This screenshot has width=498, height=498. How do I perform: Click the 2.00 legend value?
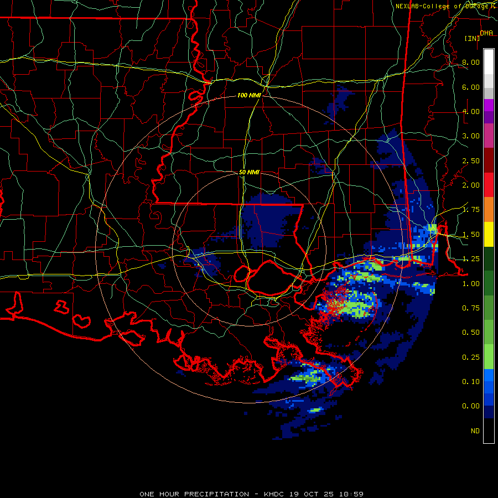pyautogui.click(x=471, y=185)
